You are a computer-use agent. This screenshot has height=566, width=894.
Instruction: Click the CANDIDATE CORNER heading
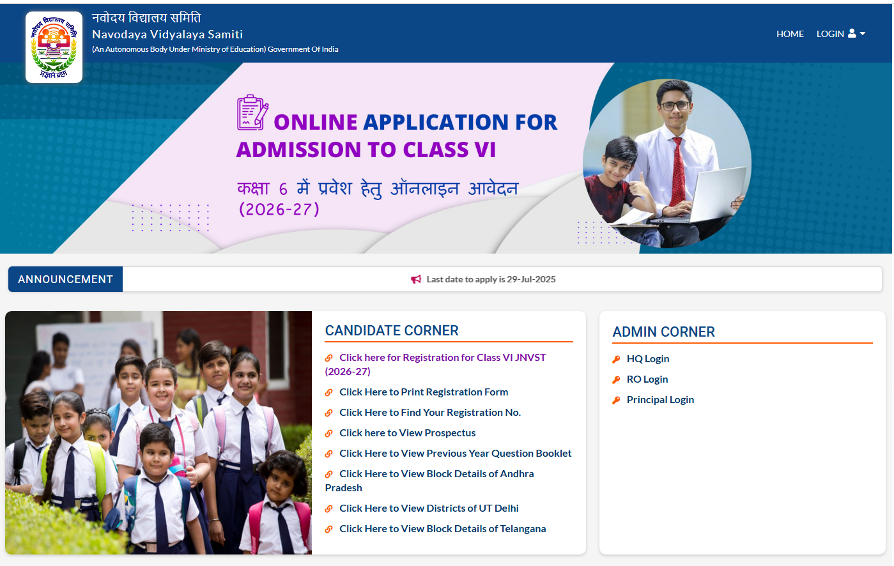pos(392,330)
